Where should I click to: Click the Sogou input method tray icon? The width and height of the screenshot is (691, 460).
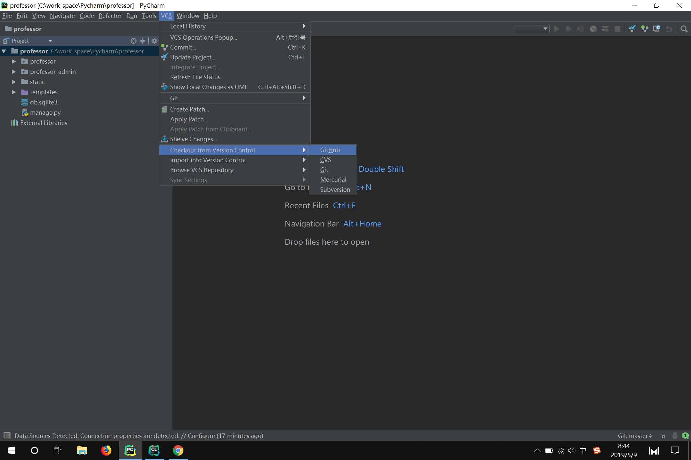click(x=597, y=450)
